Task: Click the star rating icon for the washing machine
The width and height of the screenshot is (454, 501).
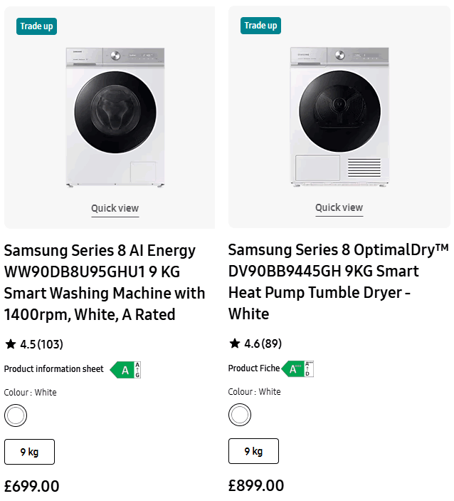Action: (10, 344)
